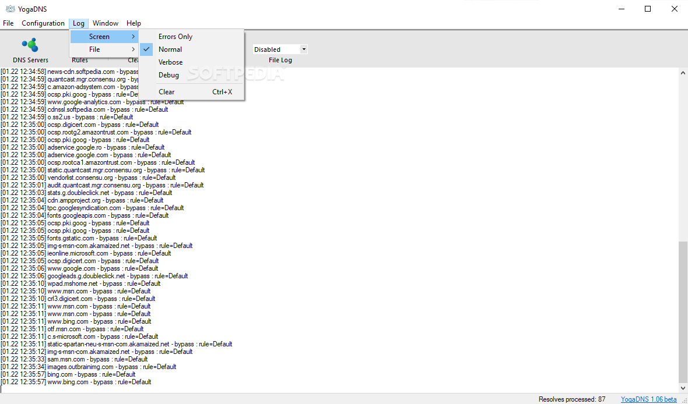Click the last www.bing.com log entry
Image resolution: width=688 pixels, height=404 pixels.
point(76,382)
